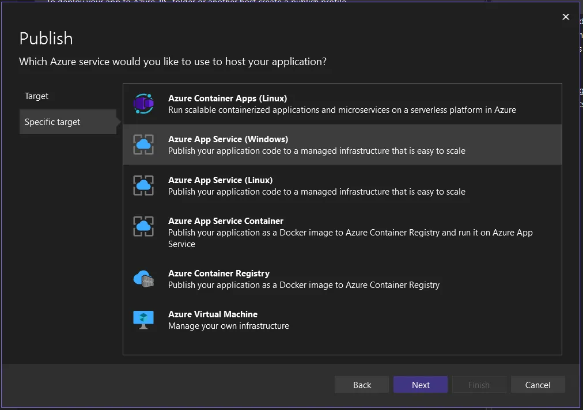Choose the Azure Container Apps (Linux) title
Image resolution: width=583 pixels, height=410 pixels.
pyautogui.click(x=228, y=98)
